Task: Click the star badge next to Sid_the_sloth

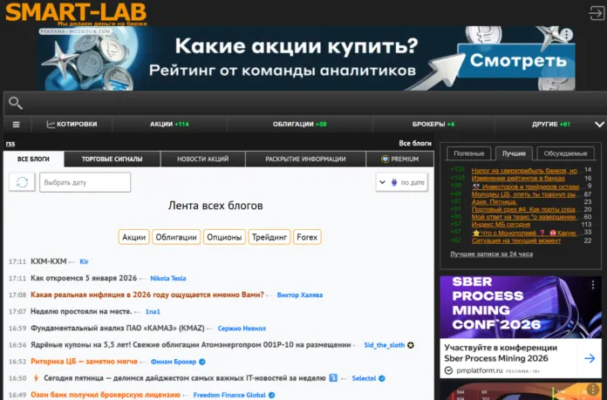Action: coord(411,345)
